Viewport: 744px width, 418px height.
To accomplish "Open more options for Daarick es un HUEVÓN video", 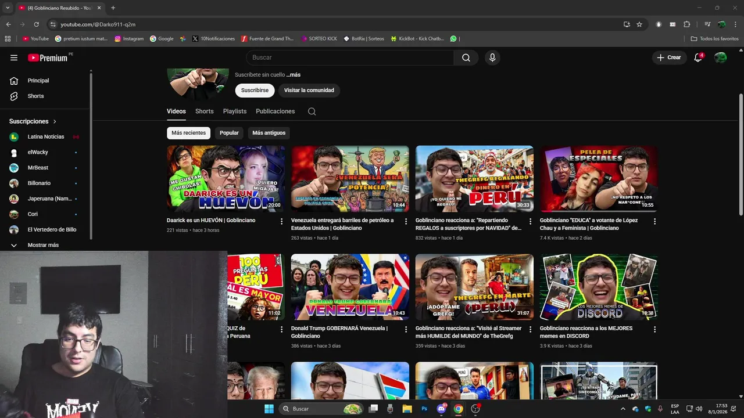I will coord(282,221).
